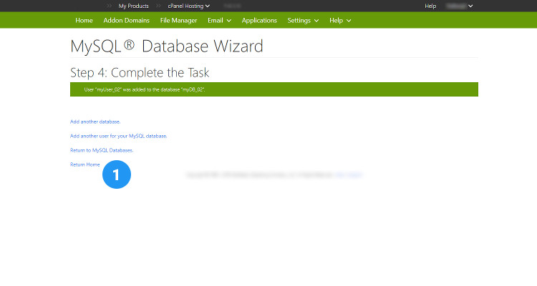Click the 'Return Home' link
537x286 pixels.
click(x=85, y=164)
